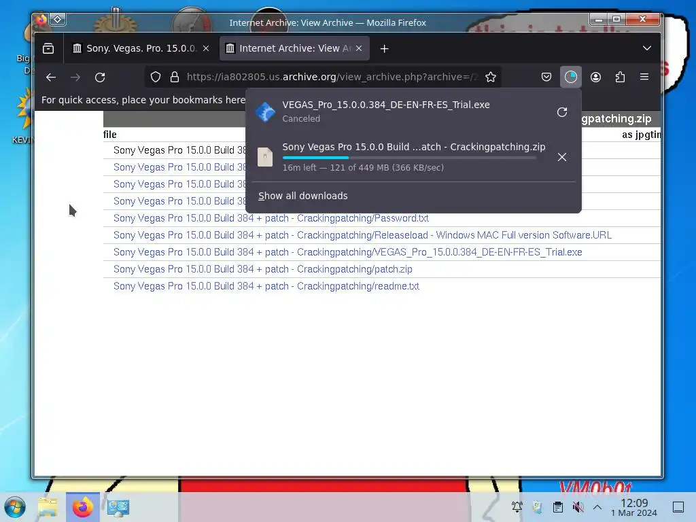Click the Crackingpatching.zip download progress bar
This screenshot has width=696, height=522.
click(x=409, y=158)
